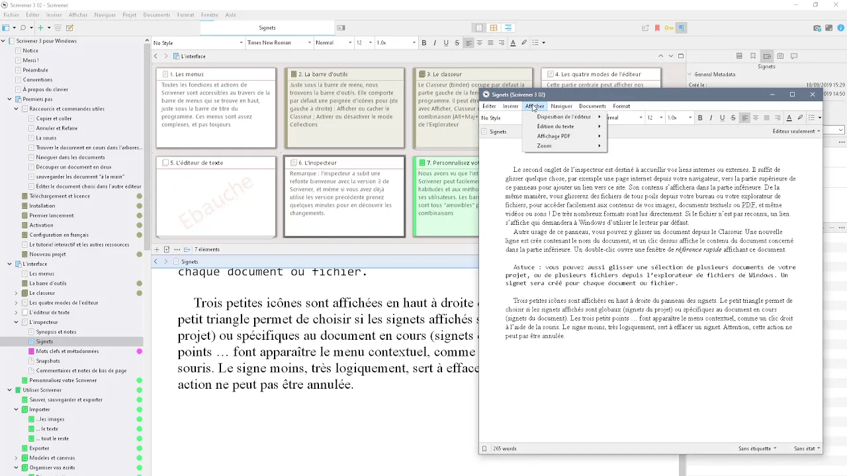
Task: Toggle the pilcrow invisibles icon
Action: [682, 28]
